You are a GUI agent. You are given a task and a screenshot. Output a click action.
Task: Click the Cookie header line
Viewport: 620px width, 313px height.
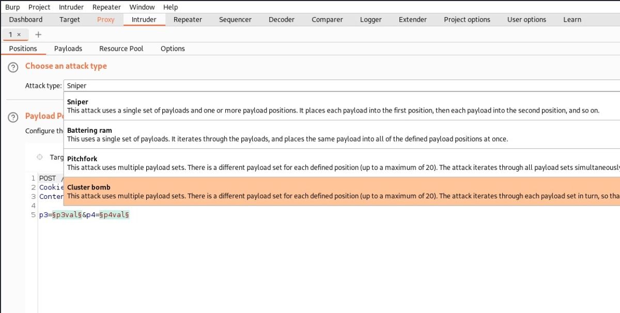pos(51,187)
